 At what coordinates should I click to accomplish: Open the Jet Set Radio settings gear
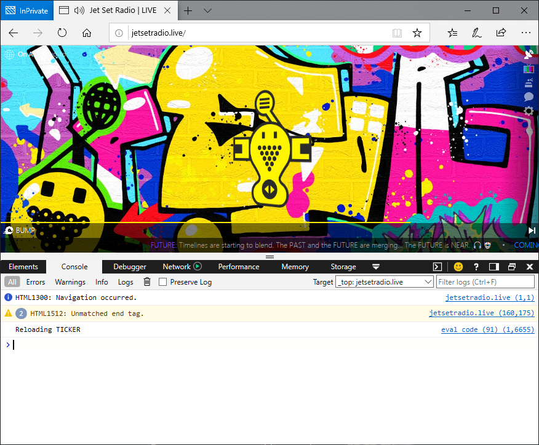coord(529,111)
